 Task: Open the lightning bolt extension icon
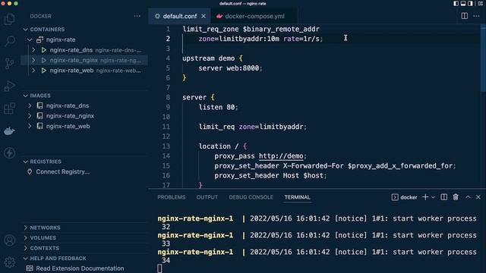(x=10, y=153)
